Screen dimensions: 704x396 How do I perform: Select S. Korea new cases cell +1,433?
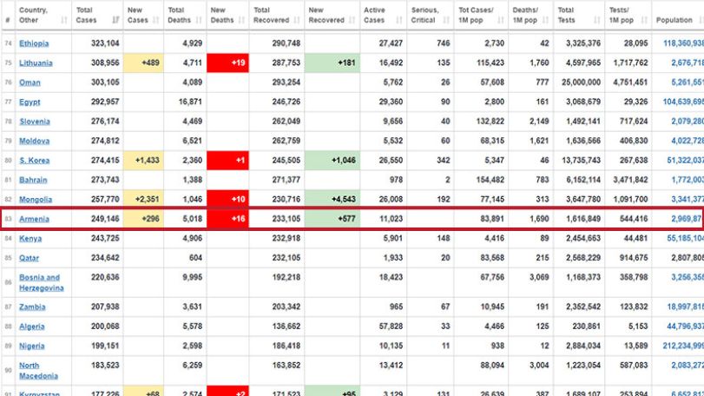144,161
